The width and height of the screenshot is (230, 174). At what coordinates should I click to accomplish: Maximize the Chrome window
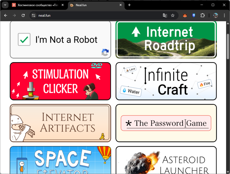pyautogui.click(x=213, y=5)
